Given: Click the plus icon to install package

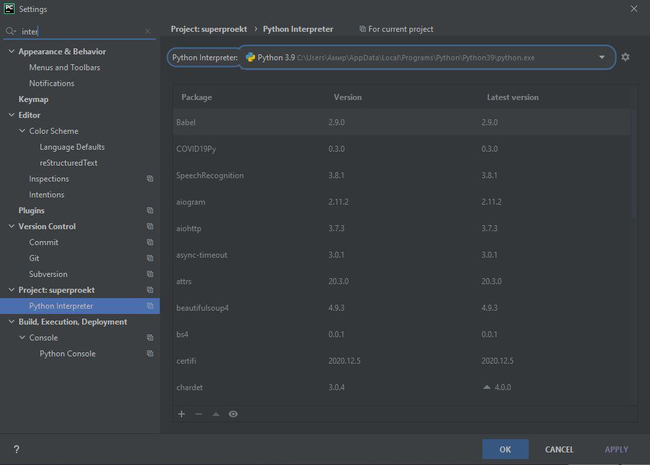Looking at the screenshot, I should pyautogui.click(x=181, y=414).
